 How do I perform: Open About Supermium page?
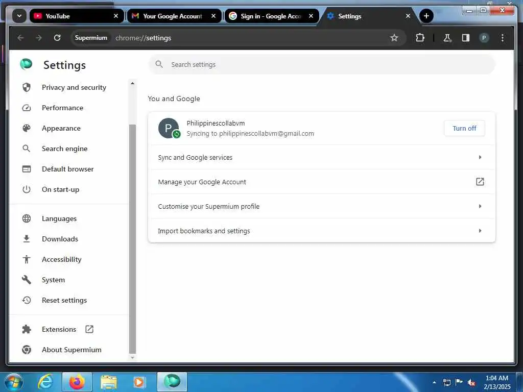pyautogui.click(x=72, y=350)
